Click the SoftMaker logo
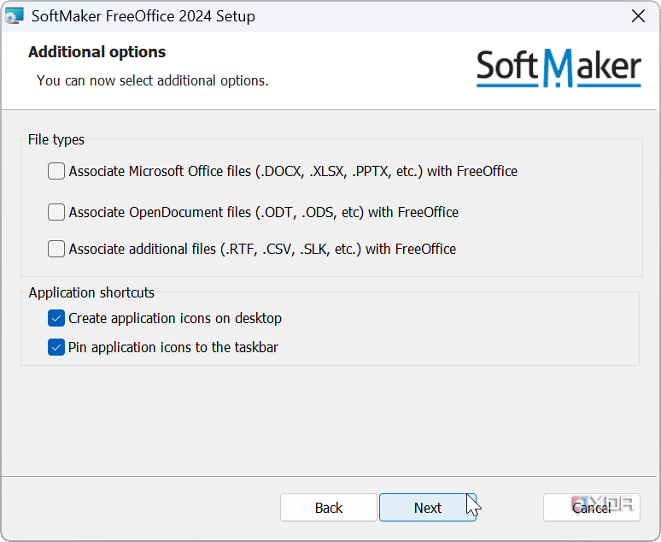Image resolution: width=661 pixels, height=542 pixels. pos(559,68)
